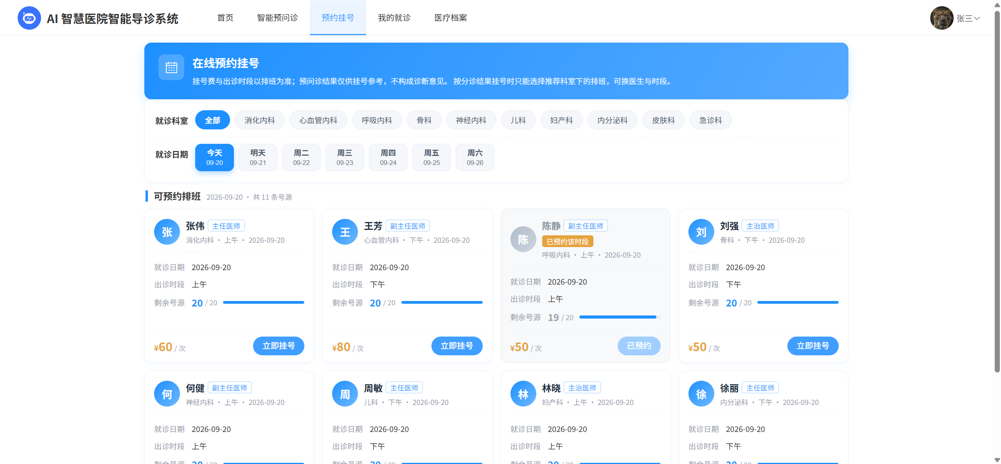Click the 主任医师 tag next to 徐丽
The width and height of the screenshot is (1001, 464).
[760, 388]
